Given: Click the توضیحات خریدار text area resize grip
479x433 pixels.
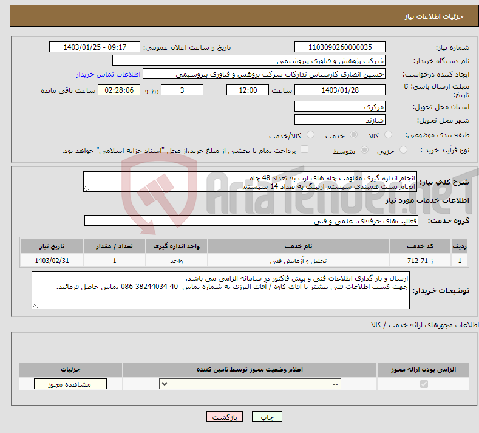Looking at the screenshot, I should pyautogui.click(x=35, y=305).
